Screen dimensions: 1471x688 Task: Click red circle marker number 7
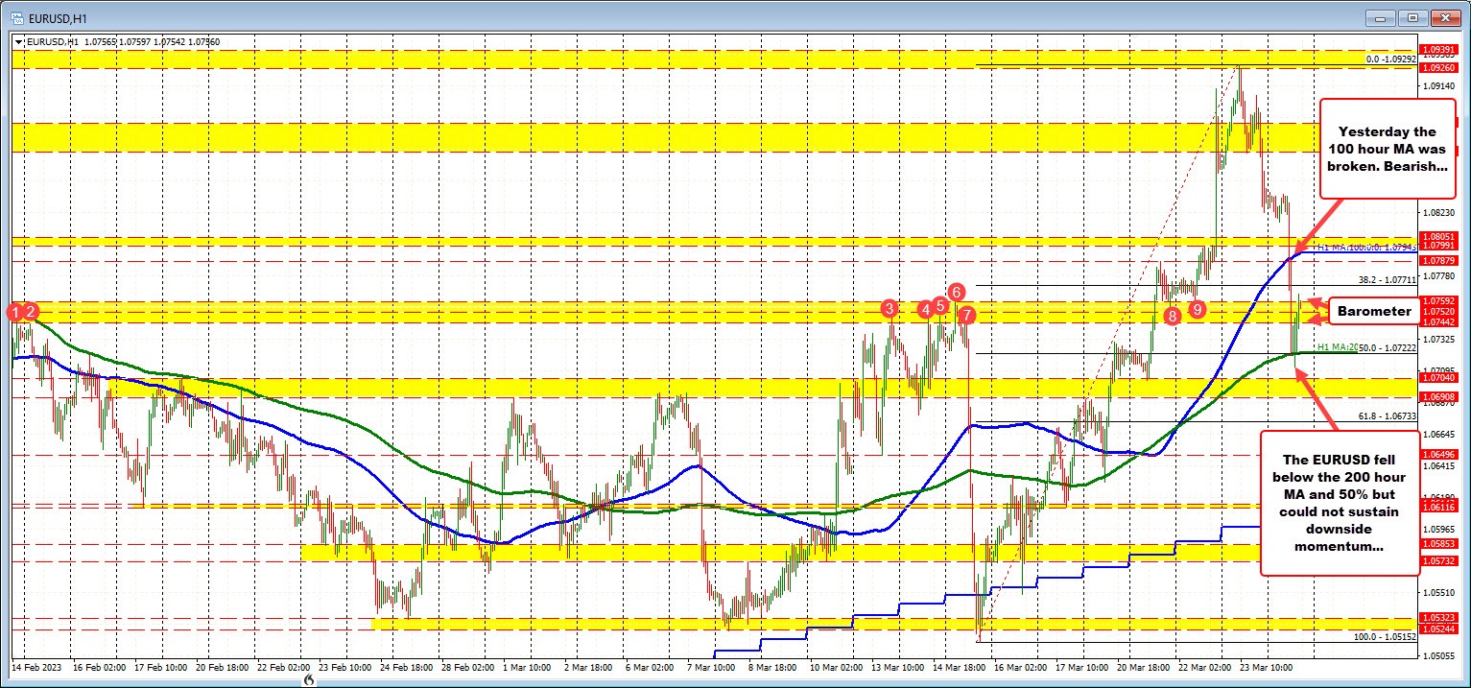click(966, 315)
